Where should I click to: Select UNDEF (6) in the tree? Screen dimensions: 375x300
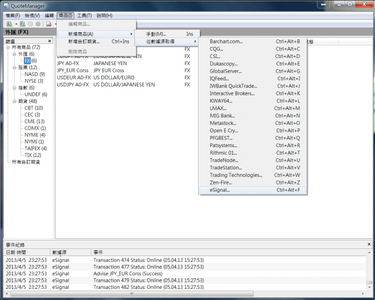click(x=36, y=94)
